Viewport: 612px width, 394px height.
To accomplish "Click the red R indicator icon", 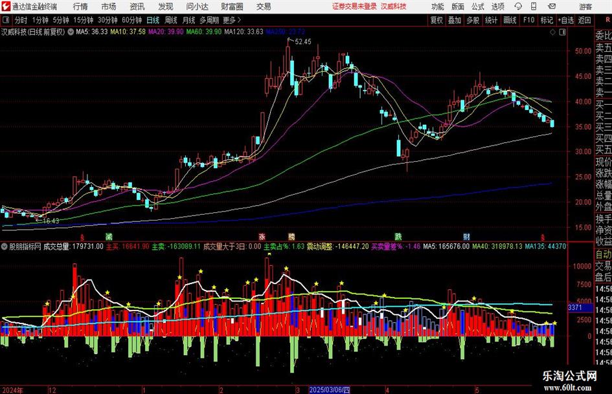I will 608,20.
